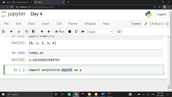
Task: Save the notebook with the floppy disk icon
Action: point(3,32)
